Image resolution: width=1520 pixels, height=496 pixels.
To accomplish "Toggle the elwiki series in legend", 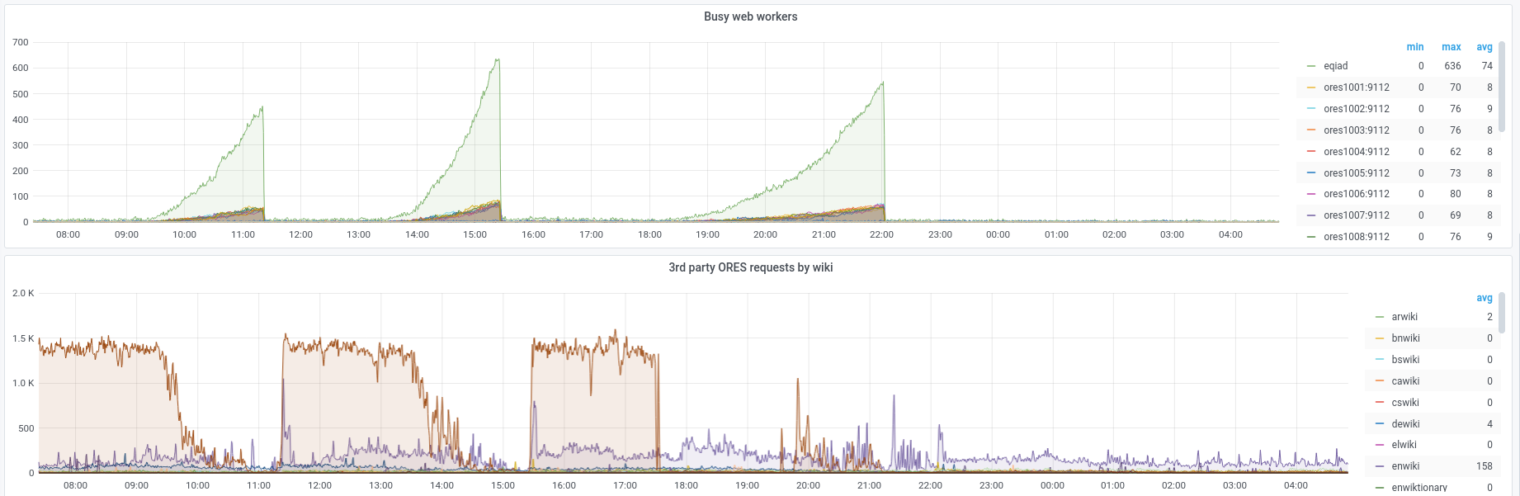I will [1404, 445].
